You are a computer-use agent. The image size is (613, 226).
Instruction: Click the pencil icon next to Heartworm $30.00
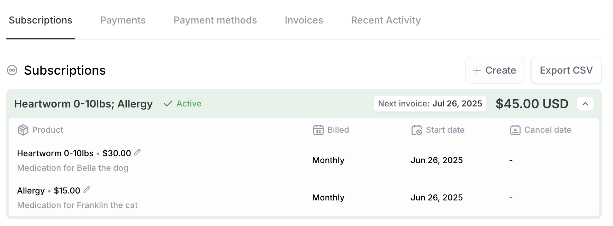click(x=137, y=152)
